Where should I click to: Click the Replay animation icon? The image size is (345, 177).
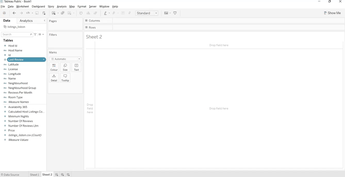pos(28,13)
